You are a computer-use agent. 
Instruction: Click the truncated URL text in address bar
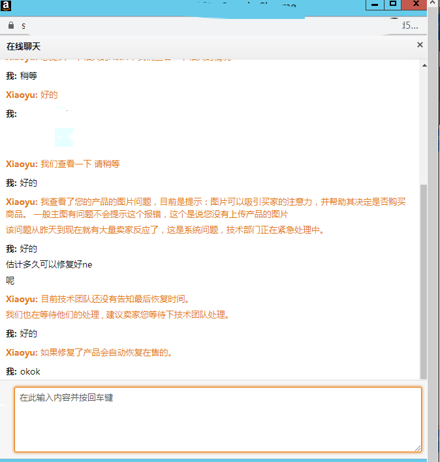coord(410,25)
